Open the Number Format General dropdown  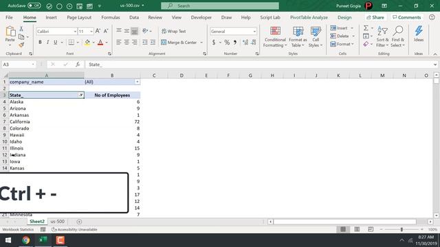(254, 32)
